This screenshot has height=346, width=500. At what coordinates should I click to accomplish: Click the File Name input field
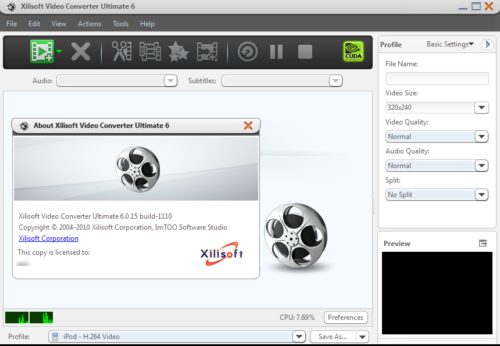[437, 79]
